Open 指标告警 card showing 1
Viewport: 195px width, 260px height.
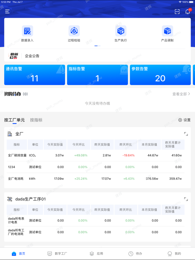click(x=97, y=75)
